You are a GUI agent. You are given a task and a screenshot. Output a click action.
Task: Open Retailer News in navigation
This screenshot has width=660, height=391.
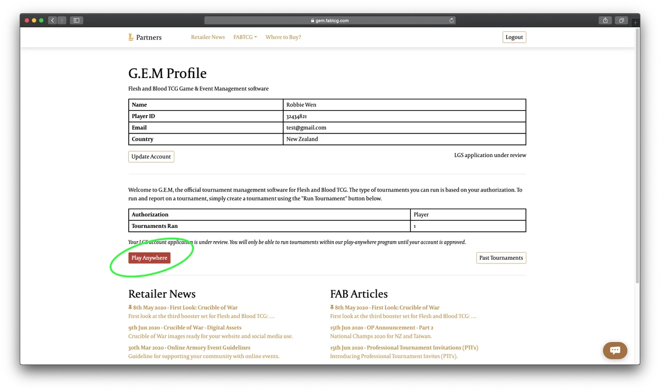[208, 37]
